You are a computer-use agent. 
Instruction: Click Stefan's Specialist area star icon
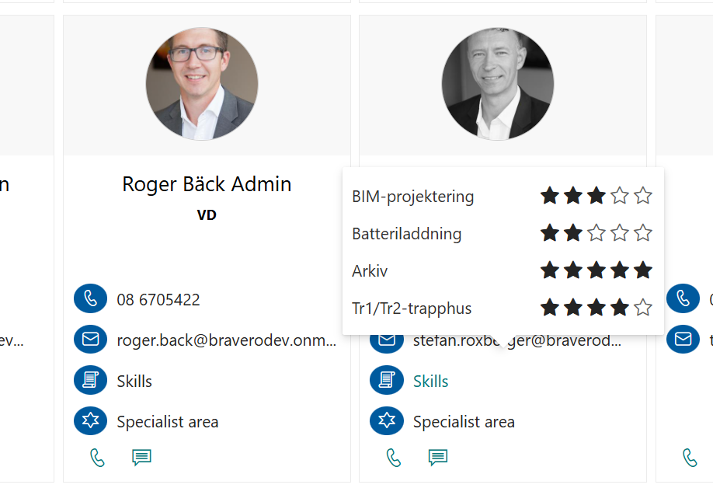tap(387, 420)
